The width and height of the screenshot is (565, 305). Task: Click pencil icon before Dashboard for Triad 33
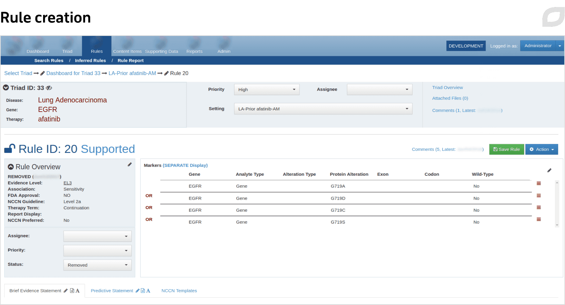(42, 73)
